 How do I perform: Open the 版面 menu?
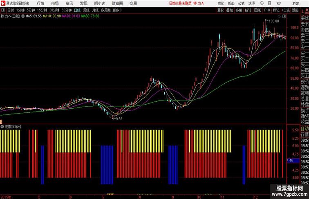click(231, 3)
